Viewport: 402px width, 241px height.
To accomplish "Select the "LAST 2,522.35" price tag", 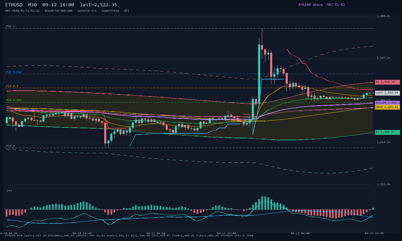I will tap(387, 93).
